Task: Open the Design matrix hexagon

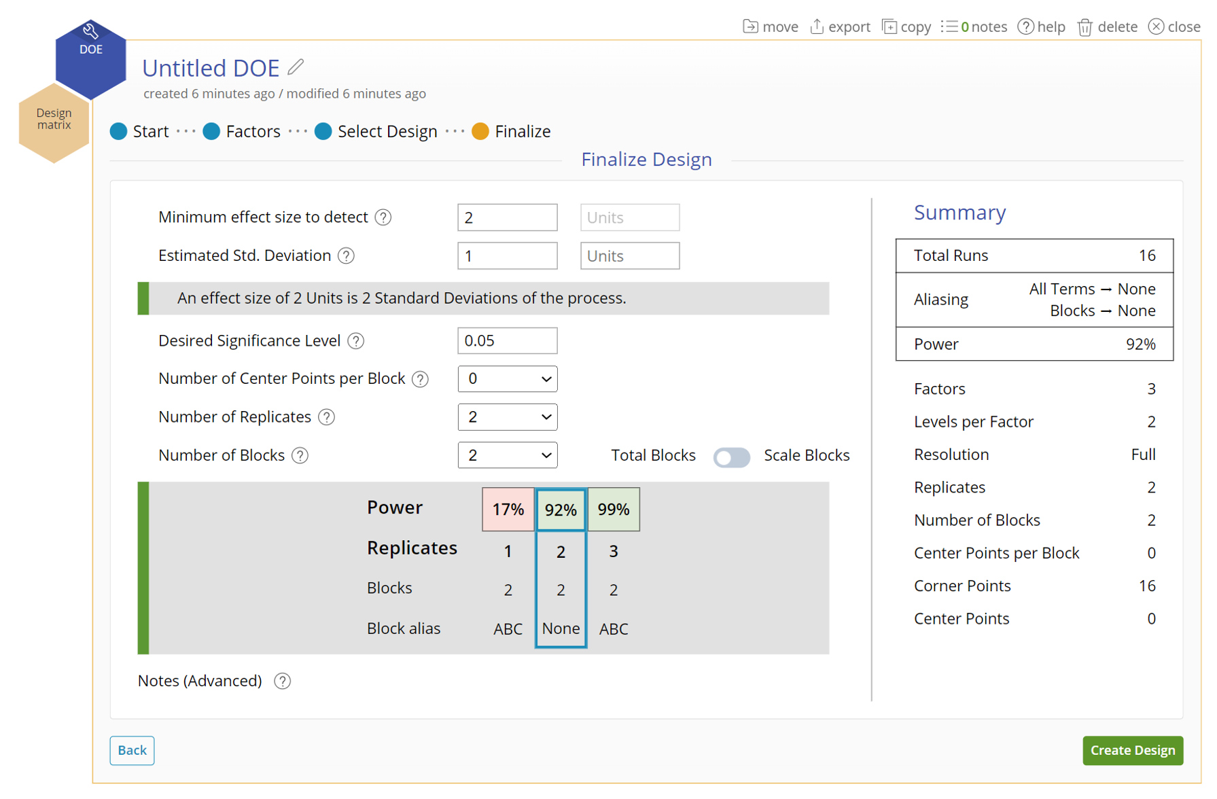Action: click(x=54, y=122)
